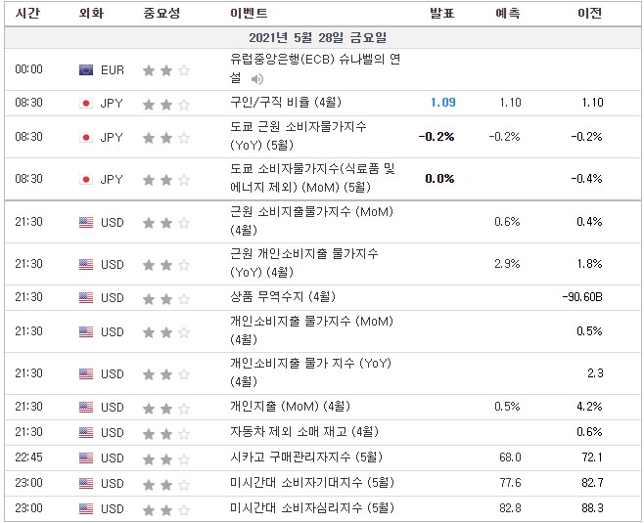Click importance stars for the ECB speech event
This screenshot has width=644, height=523.
164,69
